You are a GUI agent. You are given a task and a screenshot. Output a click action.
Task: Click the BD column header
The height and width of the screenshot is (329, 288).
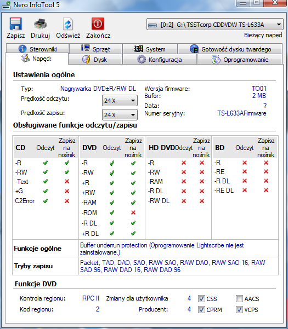click(x=219, y=148)
